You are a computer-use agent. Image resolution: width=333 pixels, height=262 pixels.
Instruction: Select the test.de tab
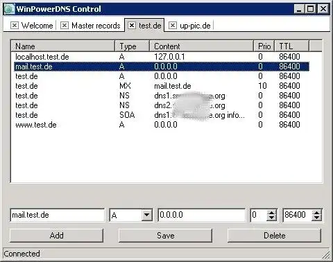tap(150, 26)
